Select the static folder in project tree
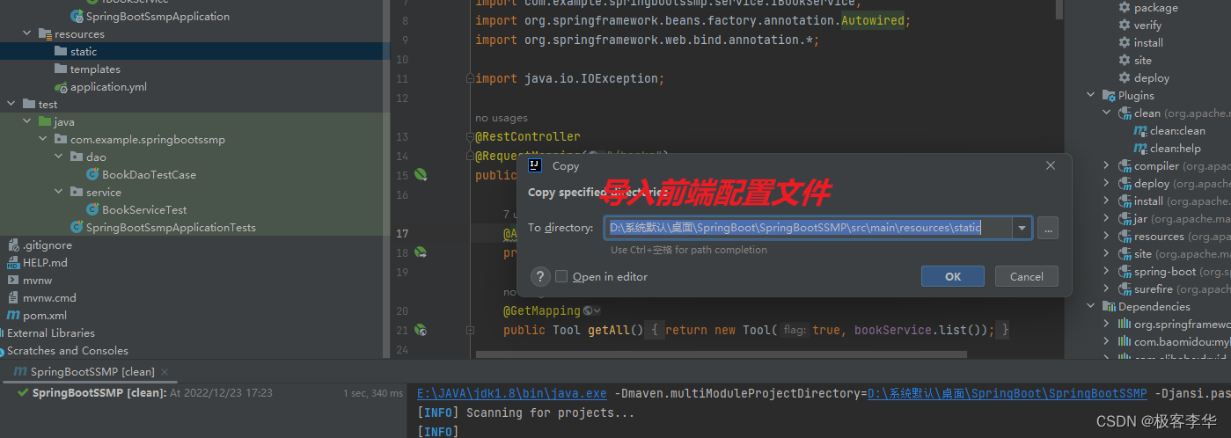 pyautogui.click(x=84, y=51)
